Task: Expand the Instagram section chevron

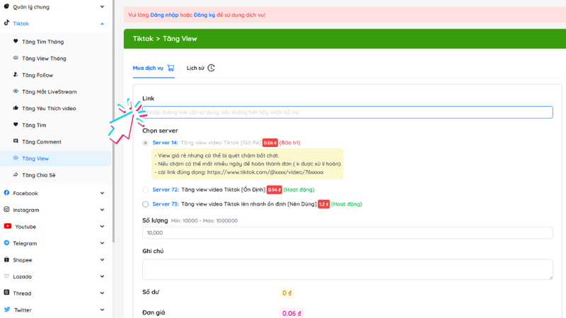Action: [102, 210]
